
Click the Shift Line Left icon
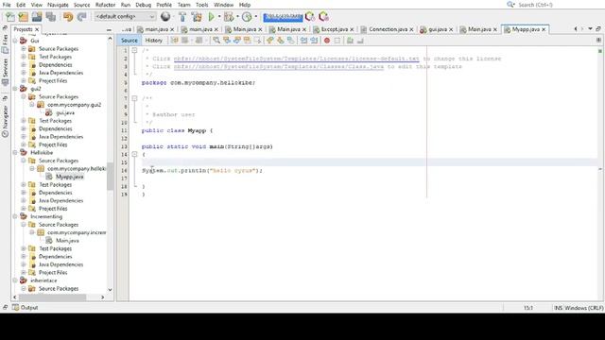click(304, 41)
